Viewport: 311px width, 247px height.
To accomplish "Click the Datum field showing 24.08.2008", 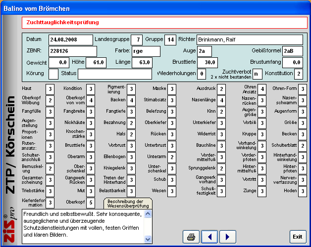I will click(x=70, y=40).
